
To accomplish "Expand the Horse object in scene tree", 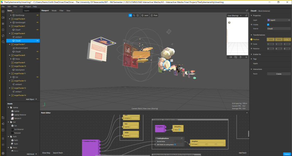I will pyautogui.click(x=11, y=59).
